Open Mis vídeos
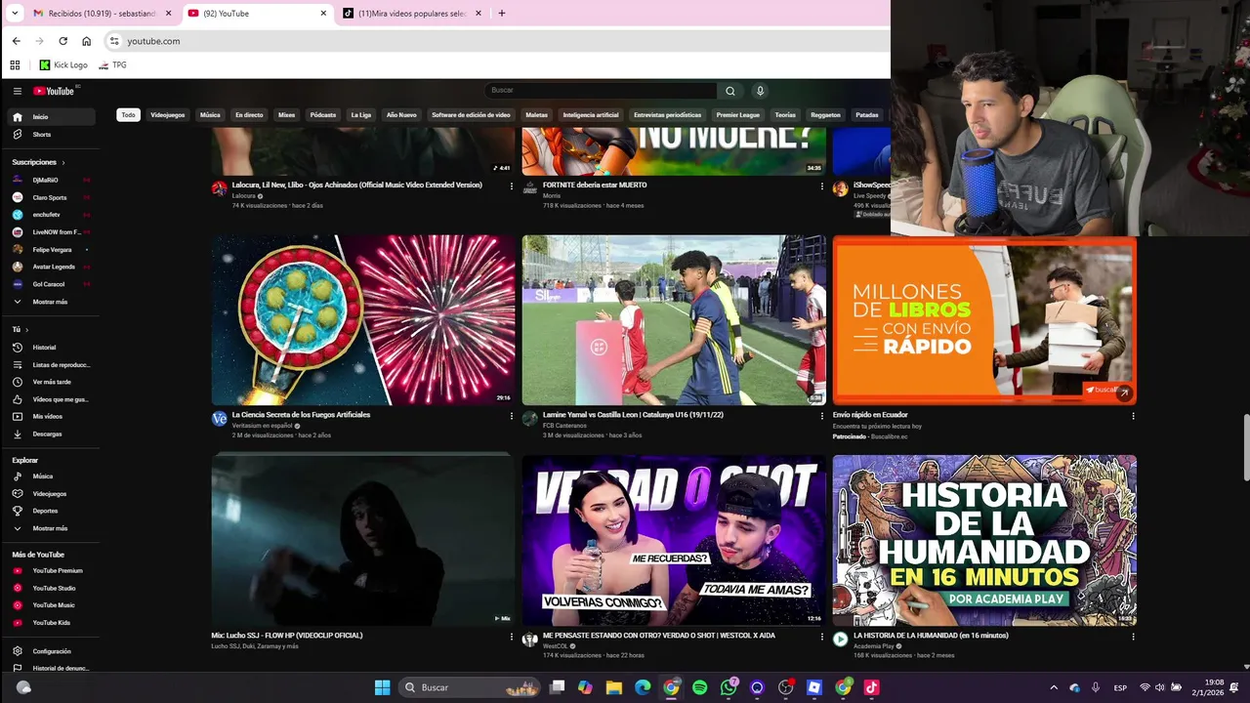This screenshot has height=703, width=1250. pos(49,417)
